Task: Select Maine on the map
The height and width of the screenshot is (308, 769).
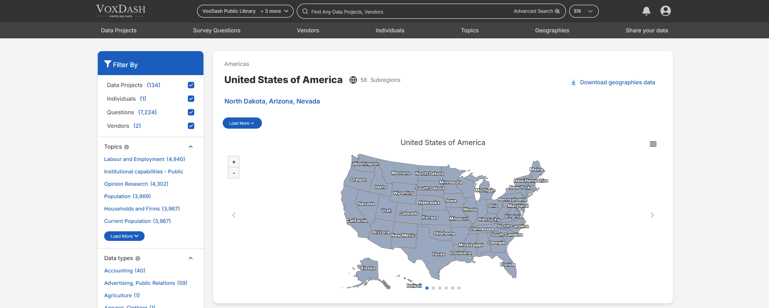Action: [x=536, y=169]
